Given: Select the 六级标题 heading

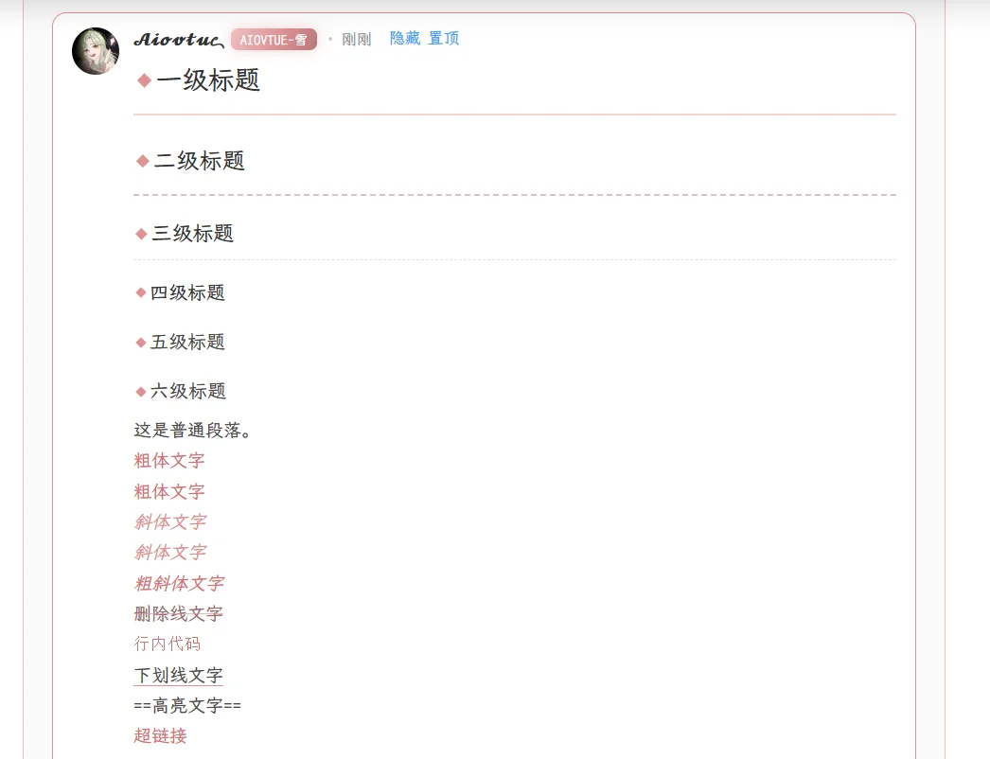Looking at the screenshot, I should [x=187, y=391].
